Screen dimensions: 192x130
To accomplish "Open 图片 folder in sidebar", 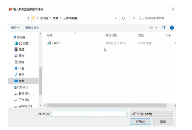I will [x=19, y=56].
